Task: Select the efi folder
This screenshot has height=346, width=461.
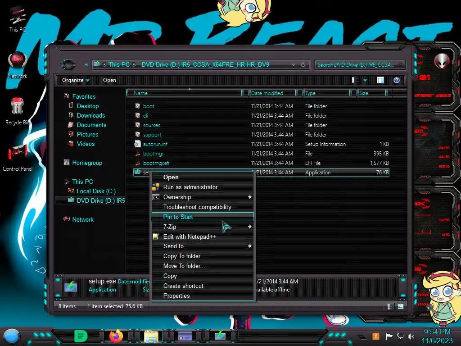Action: (145, 116)
